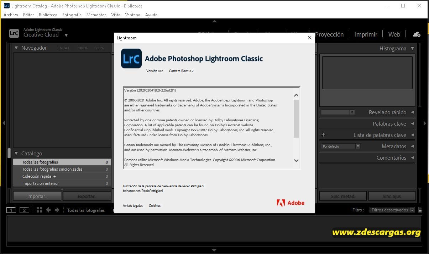
Task: Expand the Palabras clave panel
Action: tap(413, 123)
